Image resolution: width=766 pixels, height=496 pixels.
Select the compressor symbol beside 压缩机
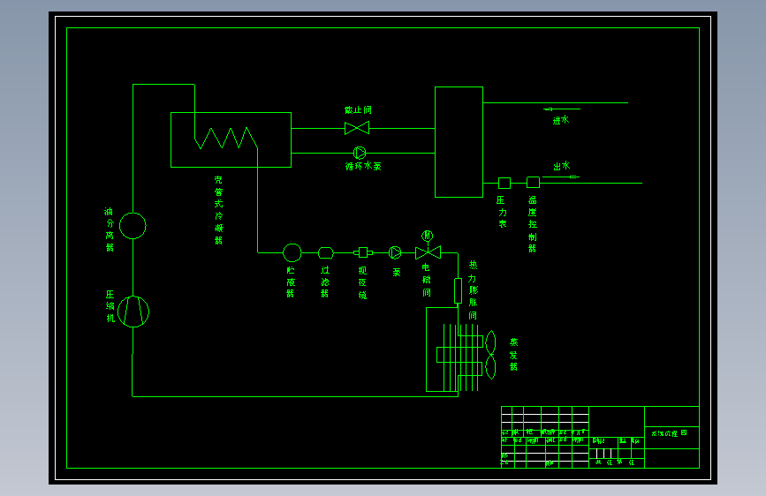(x=133, y=312)
